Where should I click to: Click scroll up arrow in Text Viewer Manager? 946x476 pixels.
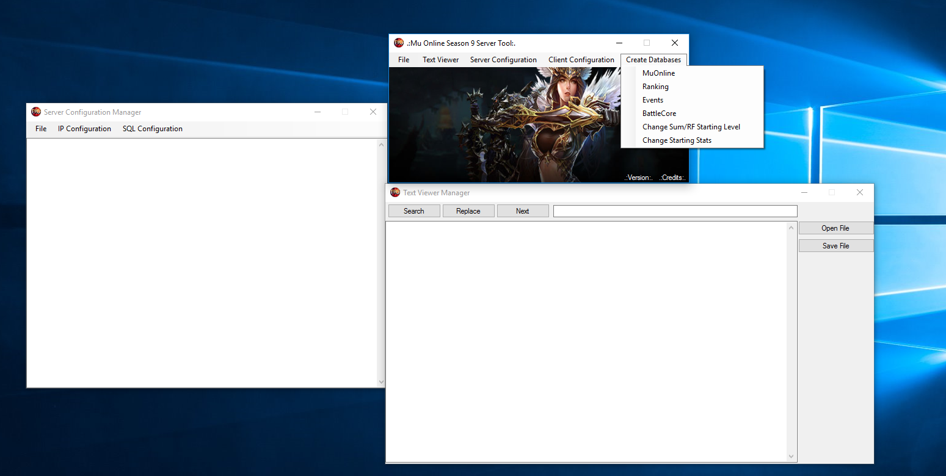pos(791,228)
